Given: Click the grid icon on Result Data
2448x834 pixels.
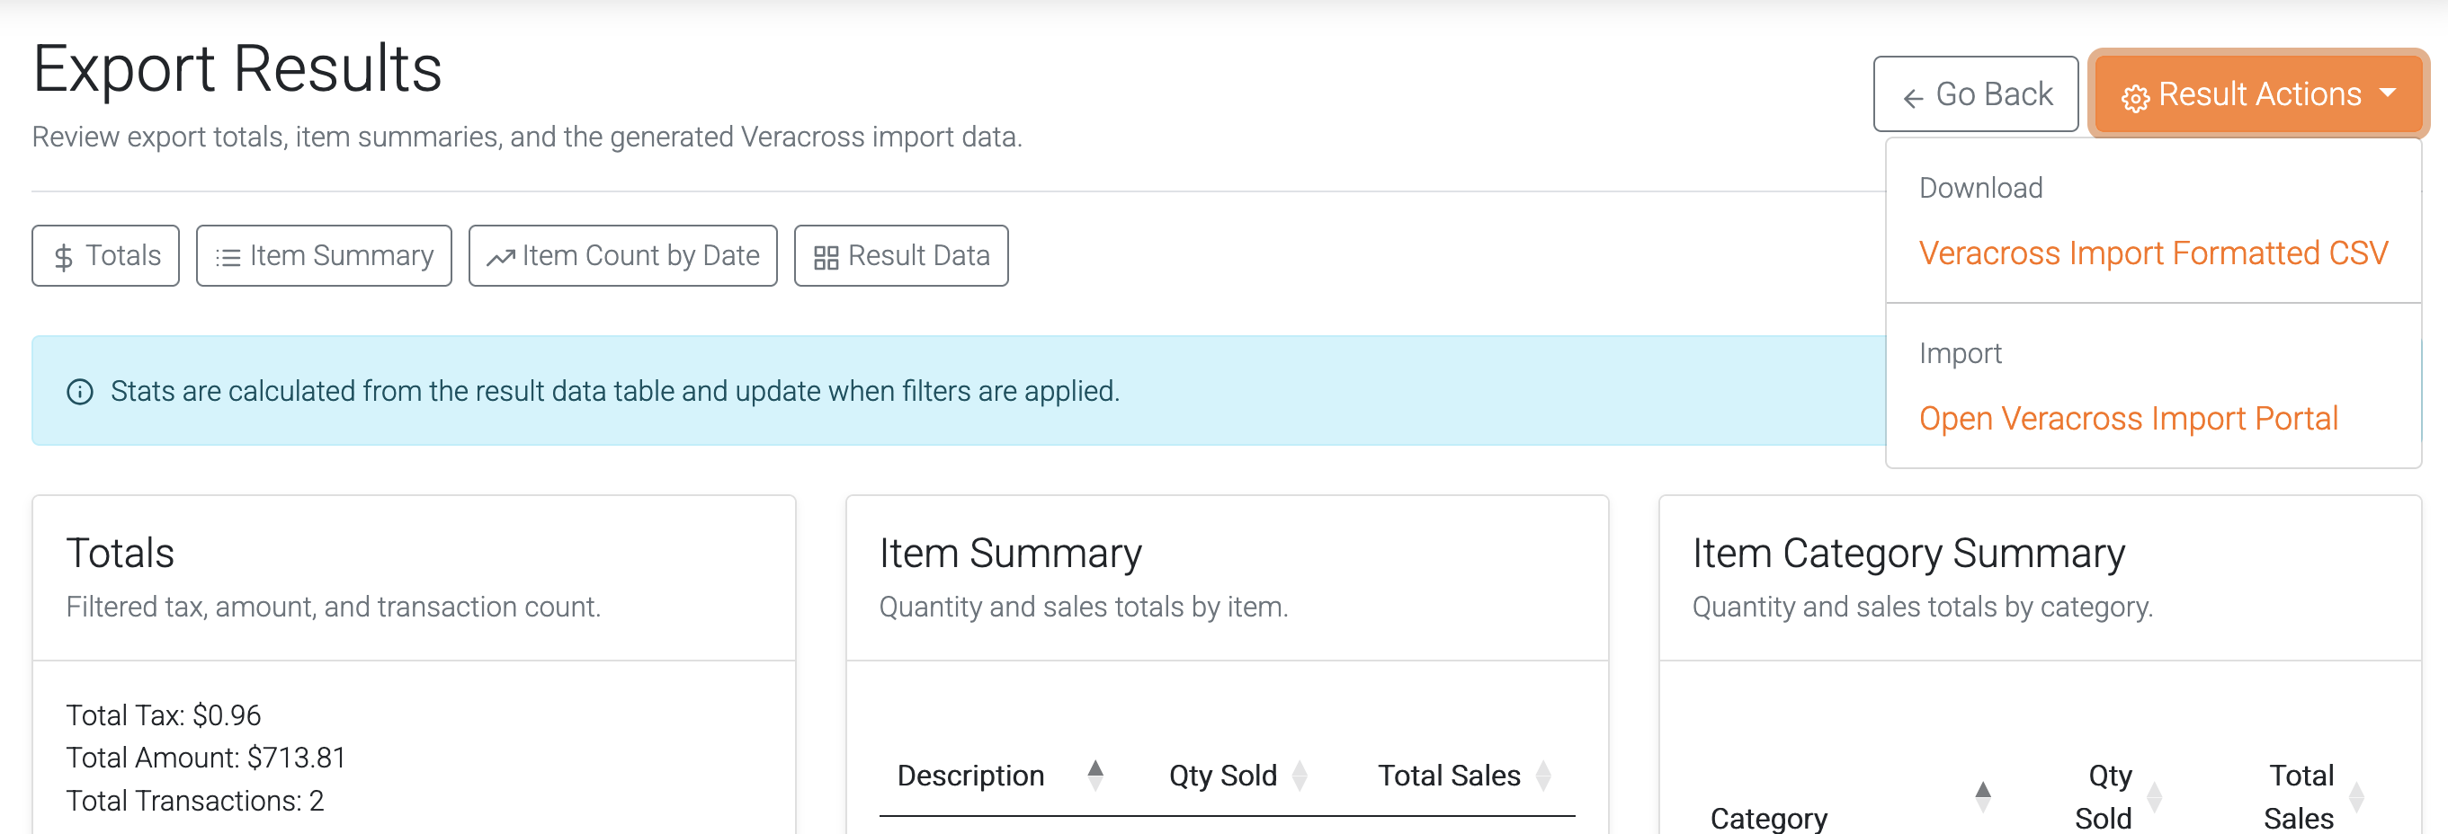Looking at the screenshot, I should 826,257.
